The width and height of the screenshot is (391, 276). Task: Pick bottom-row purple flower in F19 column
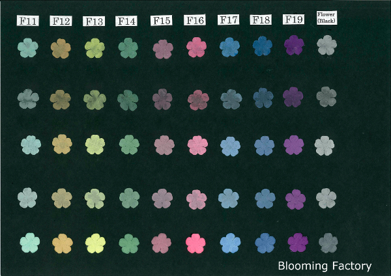298,243
